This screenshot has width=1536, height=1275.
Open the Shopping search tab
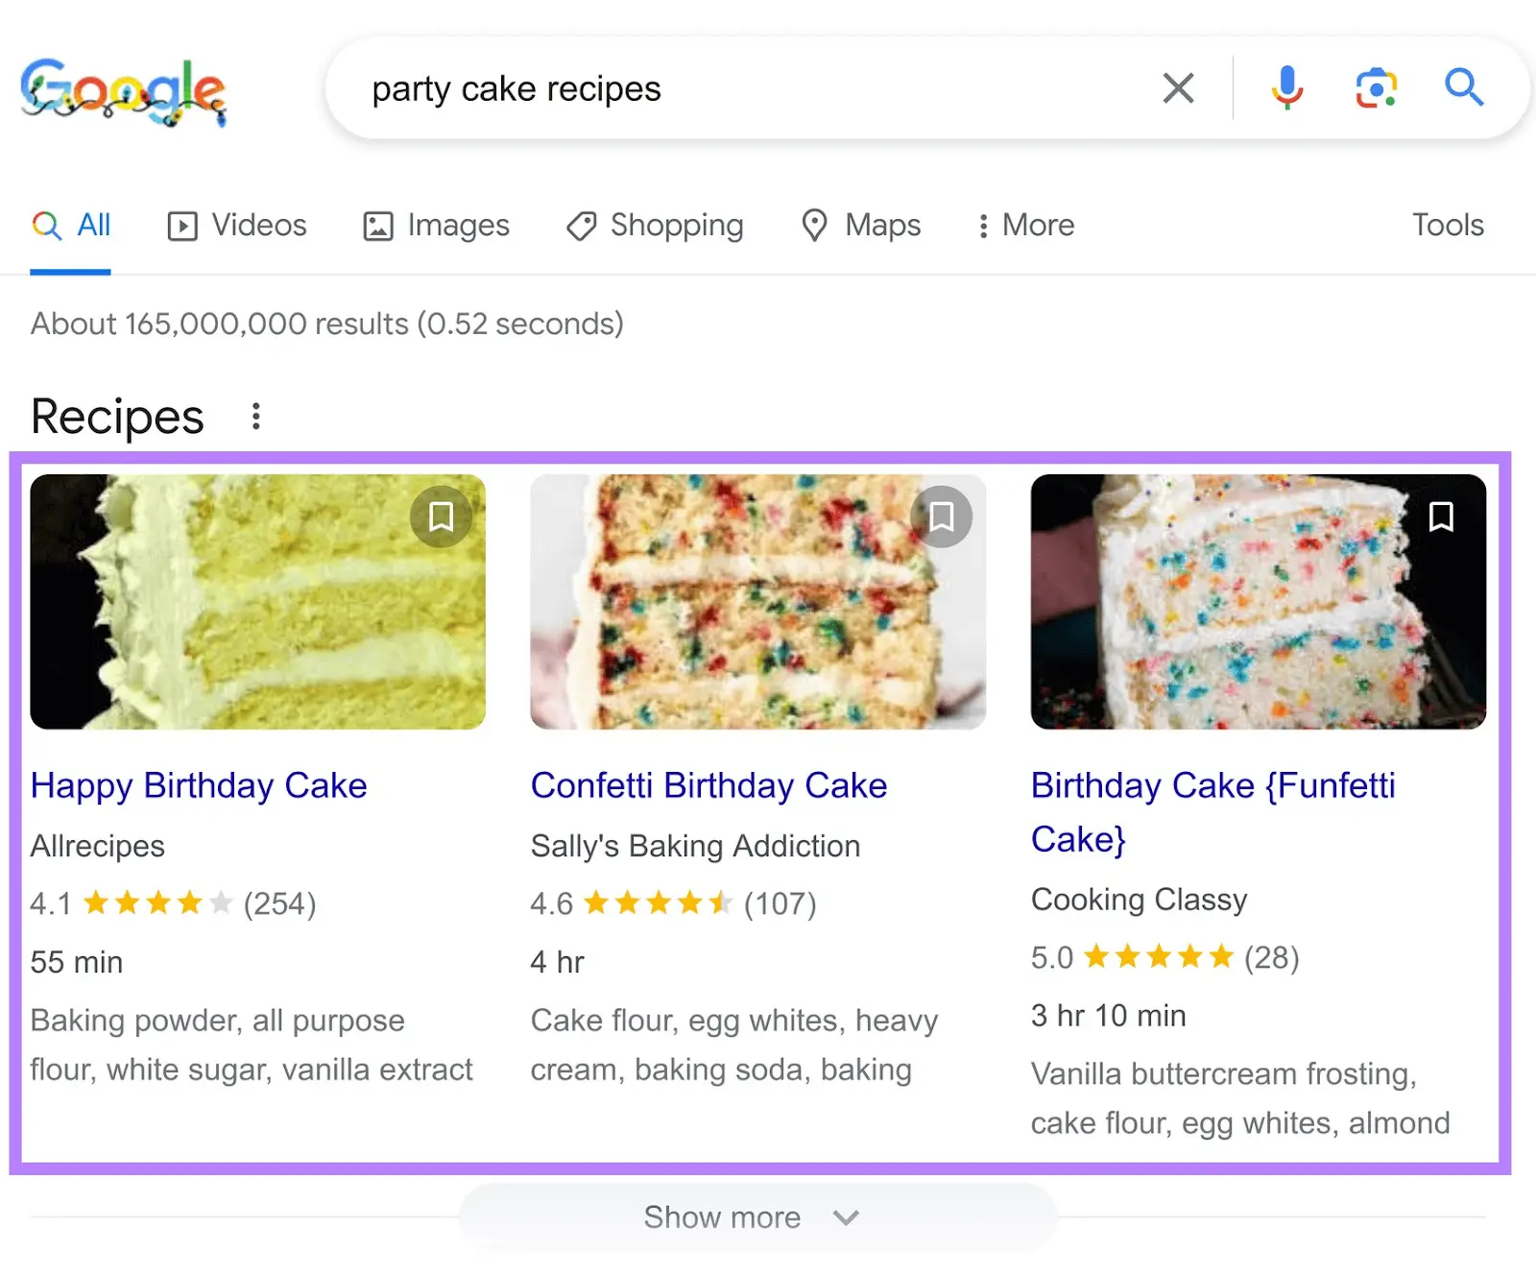(654, 226)
